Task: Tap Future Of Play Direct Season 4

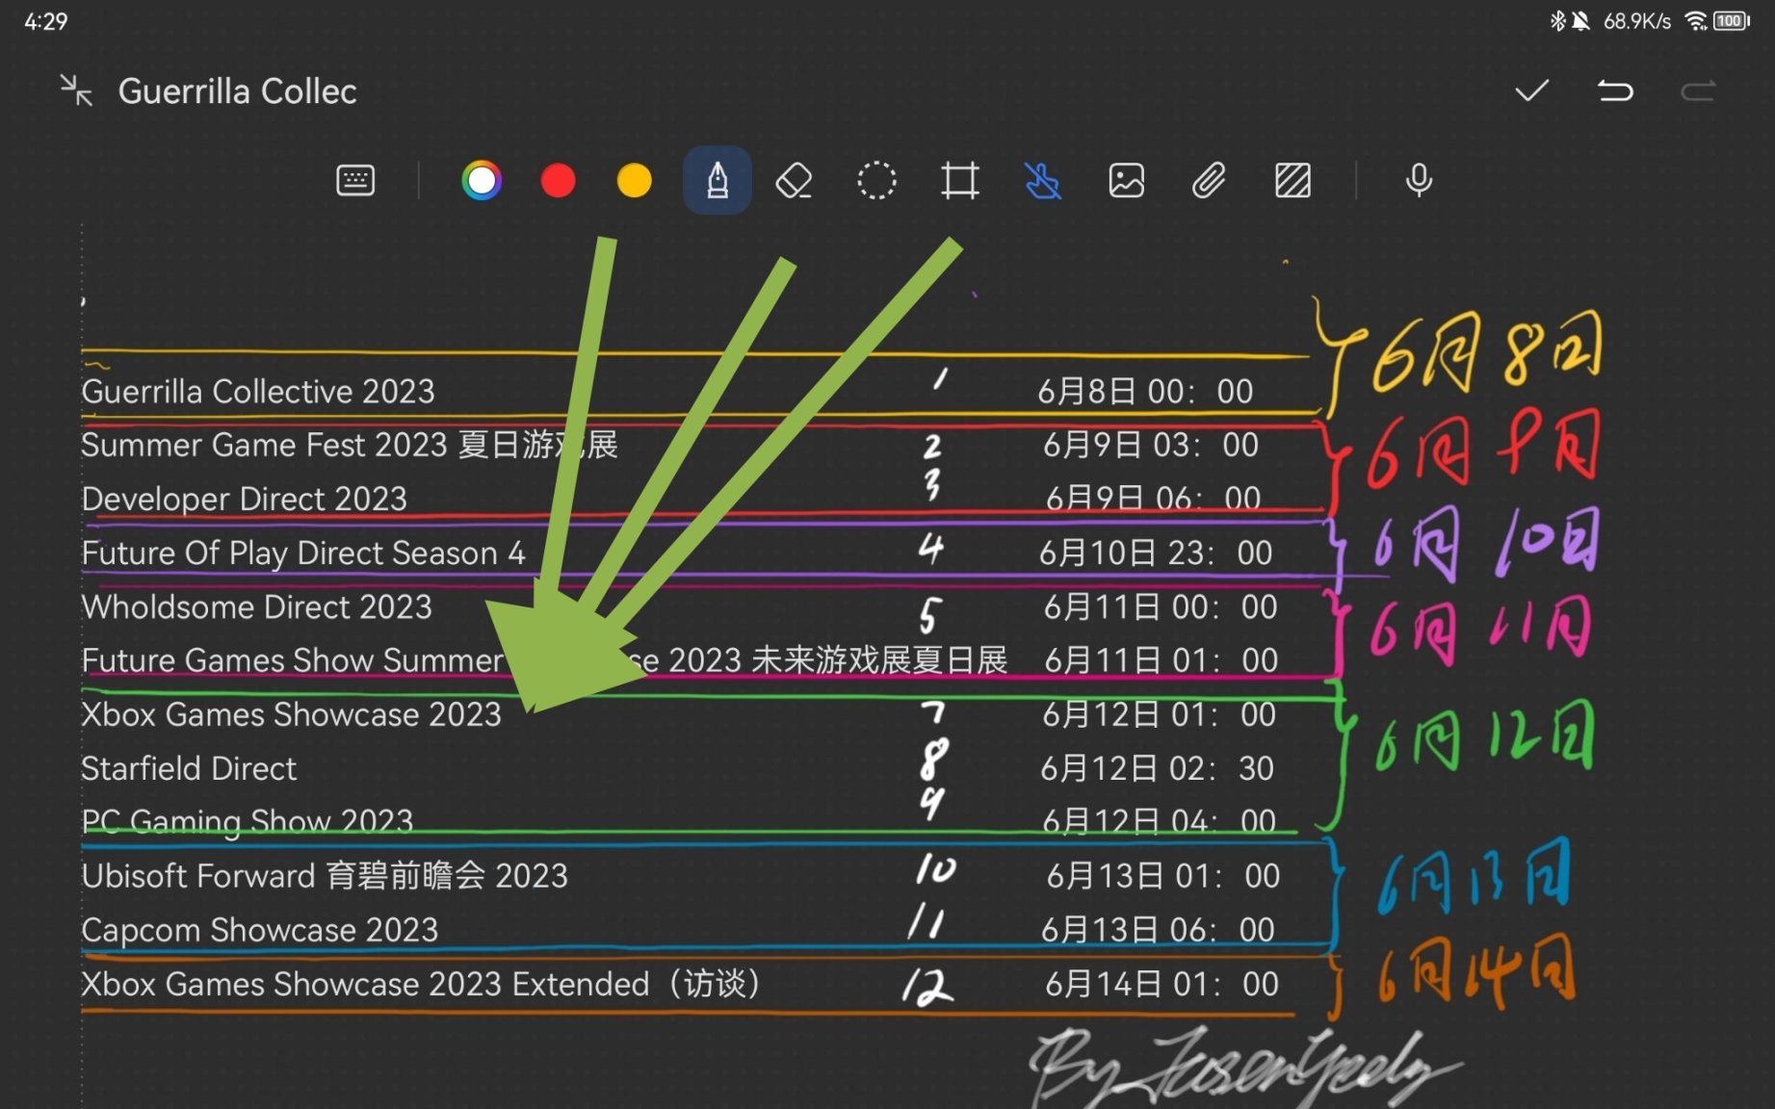Action: (303, 553)
